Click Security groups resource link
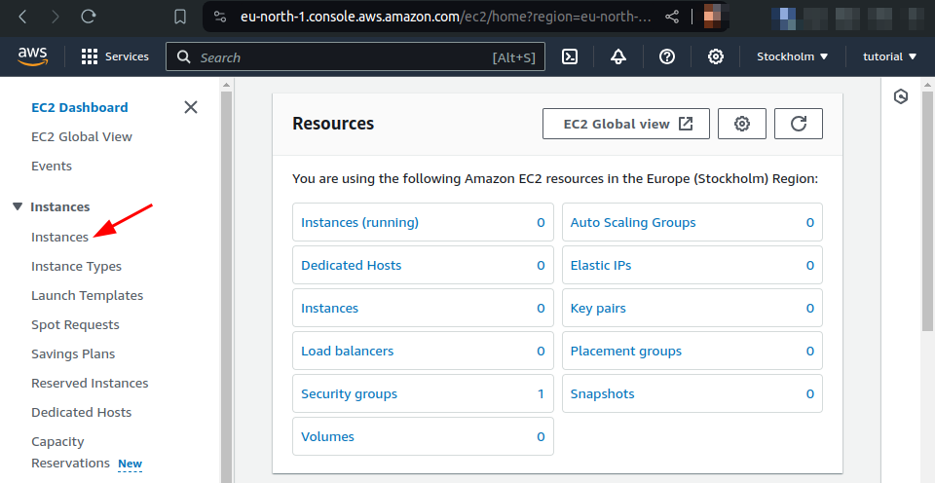The width and height of the screenshot is (935, 483). point(349,394)
